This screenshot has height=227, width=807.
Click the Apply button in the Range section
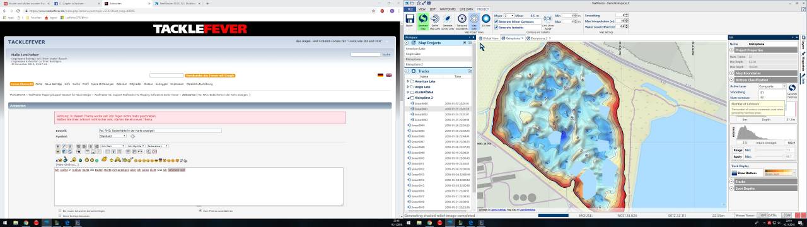click(738, 156)
